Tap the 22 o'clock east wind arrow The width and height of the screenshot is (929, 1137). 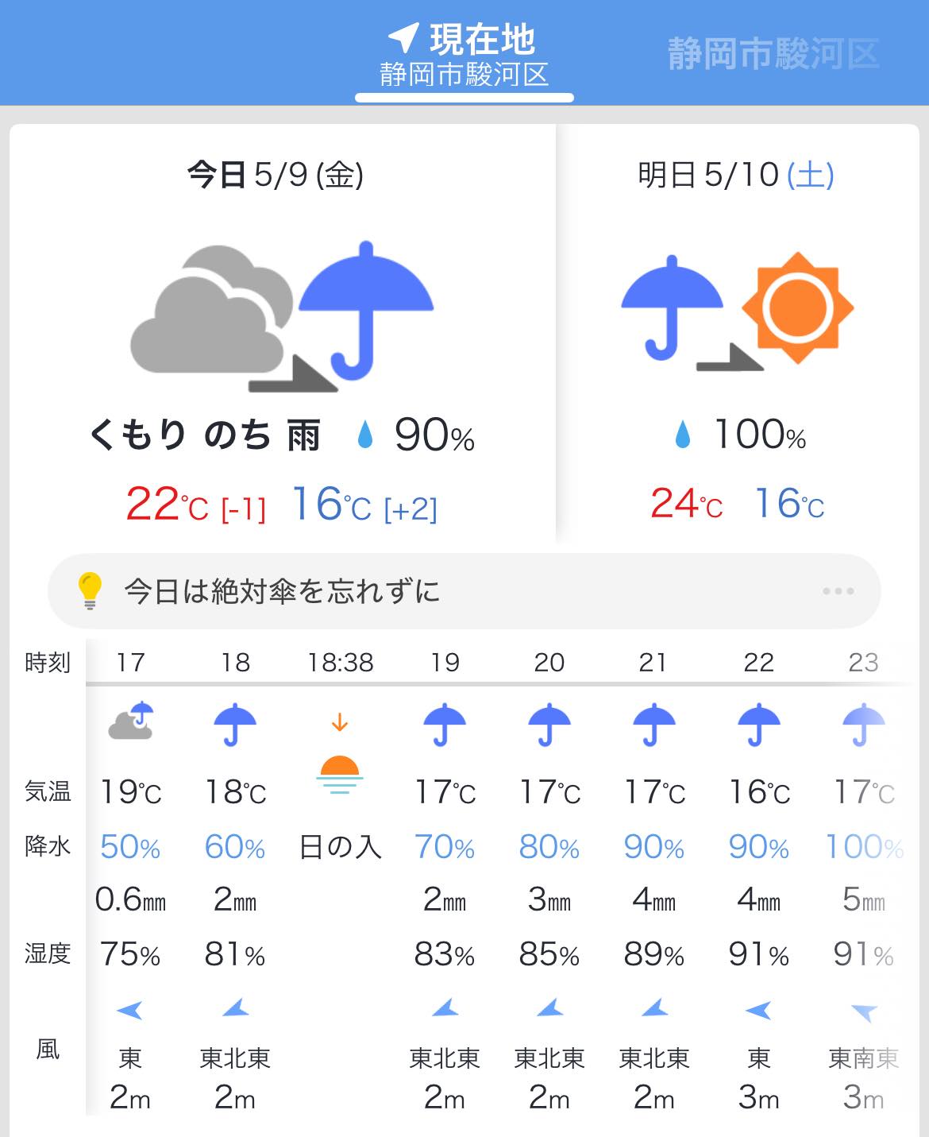tap(758, 1011)
